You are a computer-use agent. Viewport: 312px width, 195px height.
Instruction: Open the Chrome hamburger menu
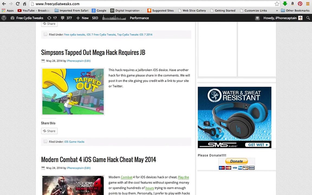[308, 4]
